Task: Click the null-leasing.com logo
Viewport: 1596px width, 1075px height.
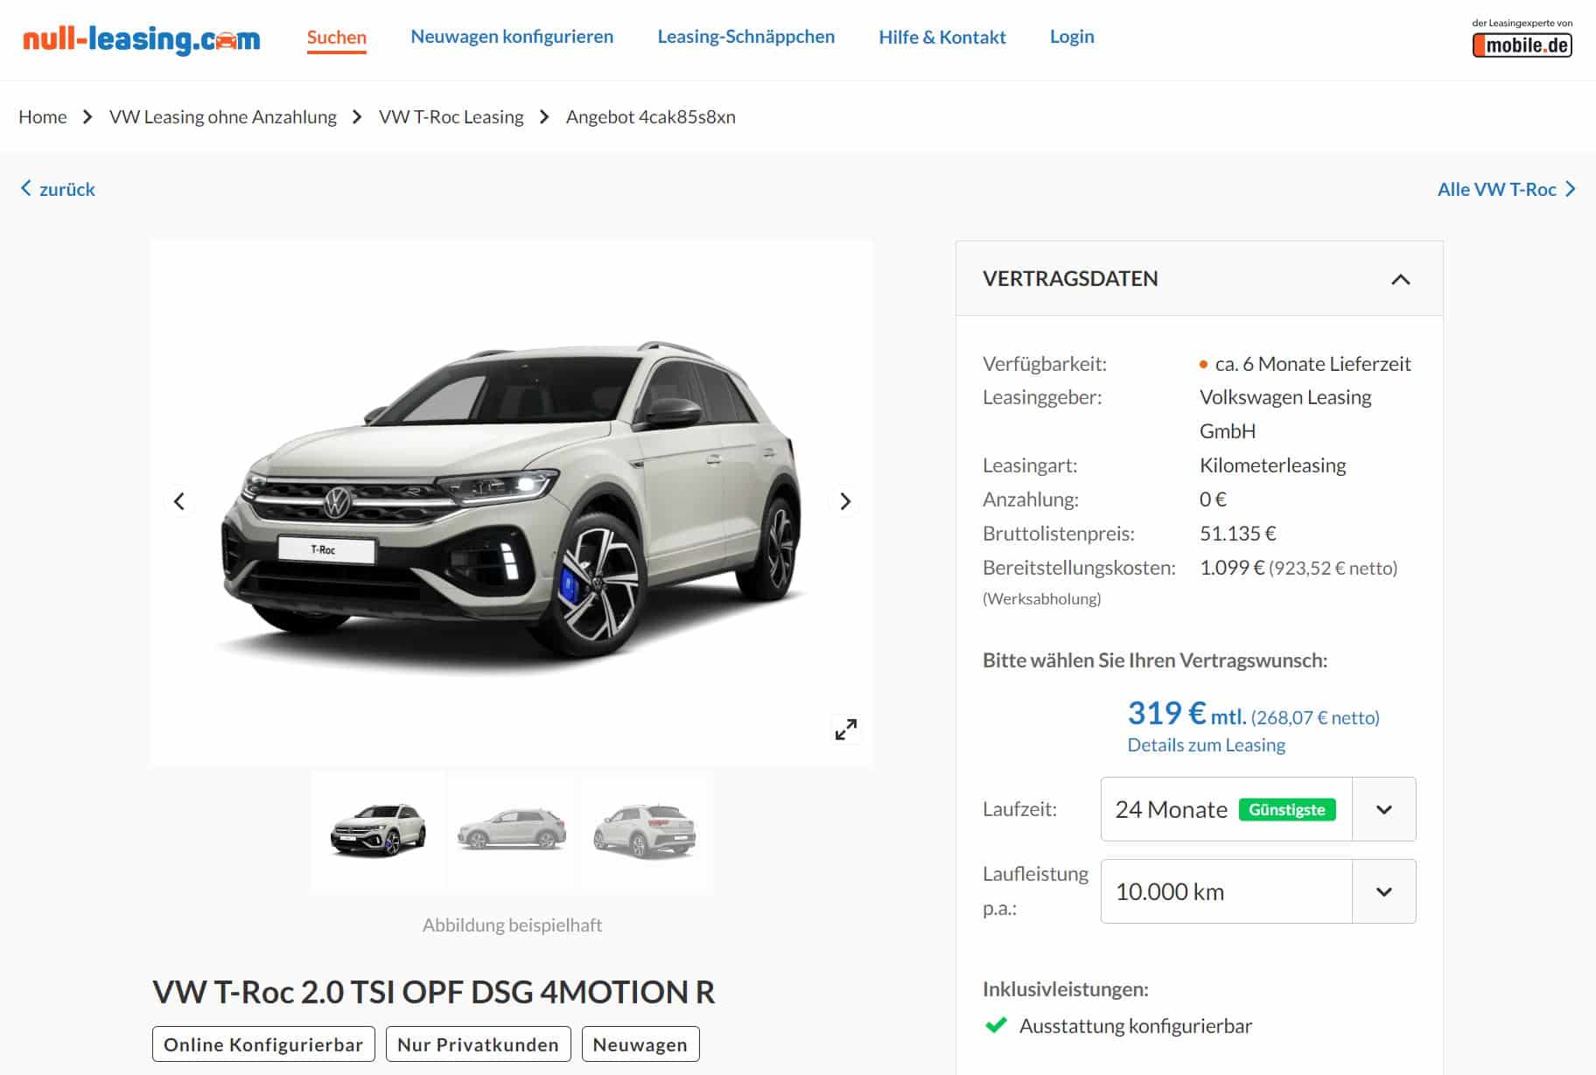Action: coord(141,38)
